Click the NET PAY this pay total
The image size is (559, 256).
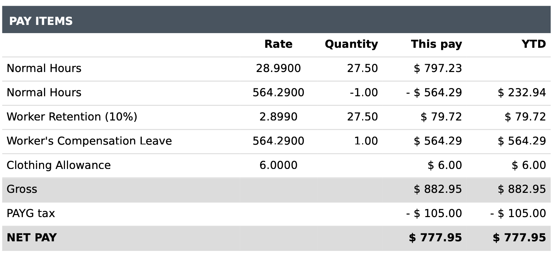tap(435, 238)
